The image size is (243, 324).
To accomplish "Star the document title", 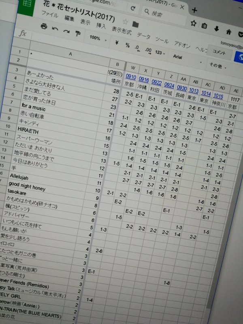I will (125, 21).
